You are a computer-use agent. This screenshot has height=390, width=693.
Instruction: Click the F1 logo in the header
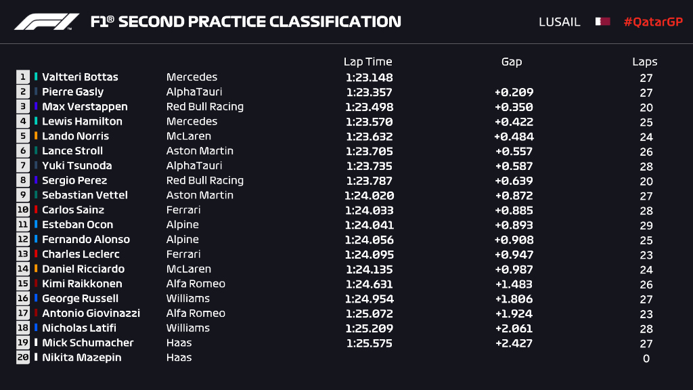point(47,22)
